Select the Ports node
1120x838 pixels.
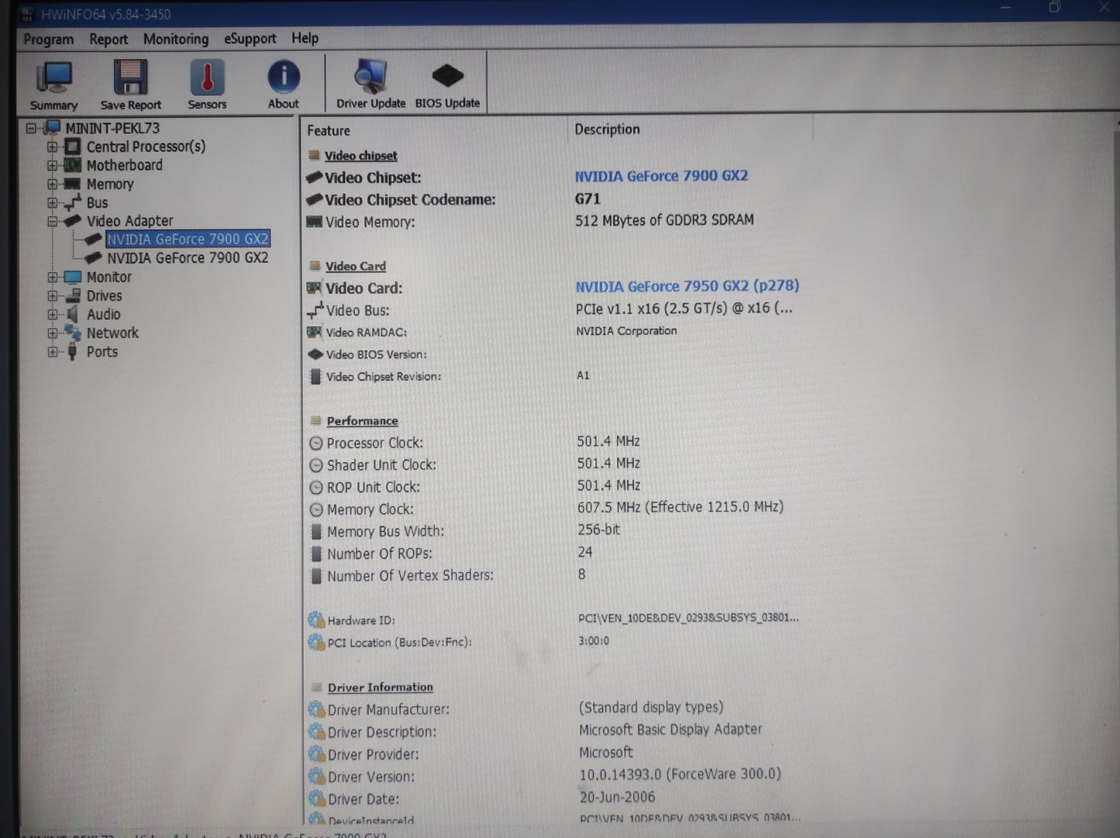pyautogui.click(x=102, y=351)
